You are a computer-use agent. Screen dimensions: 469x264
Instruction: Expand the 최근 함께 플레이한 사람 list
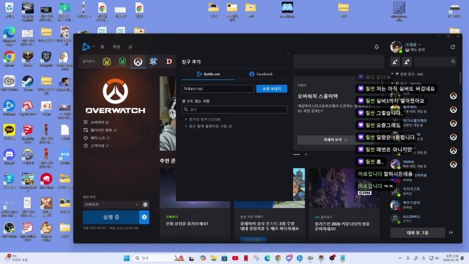209,127
